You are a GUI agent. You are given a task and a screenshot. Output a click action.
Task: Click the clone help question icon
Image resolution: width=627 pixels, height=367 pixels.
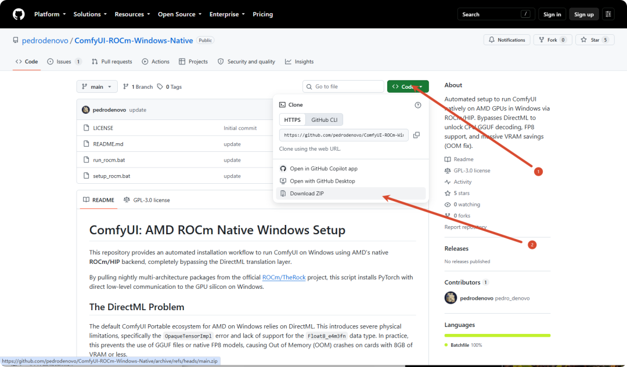pyautogui.click(x=418, y=105)
